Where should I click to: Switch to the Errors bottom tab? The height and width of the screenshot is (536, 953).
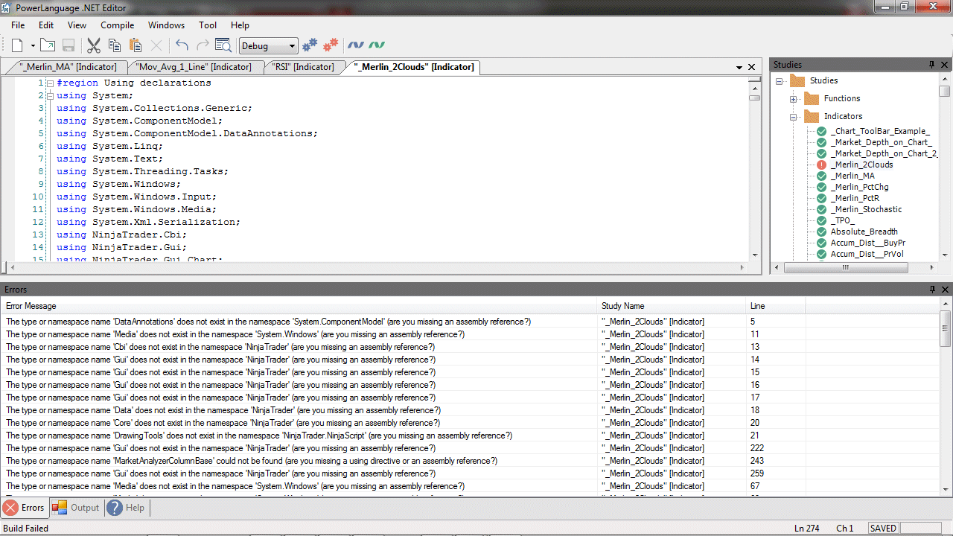pos(25,508)
